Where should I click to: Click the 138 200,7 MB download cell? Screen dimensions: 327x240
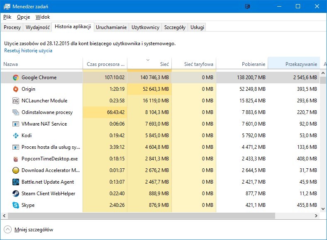242,78
